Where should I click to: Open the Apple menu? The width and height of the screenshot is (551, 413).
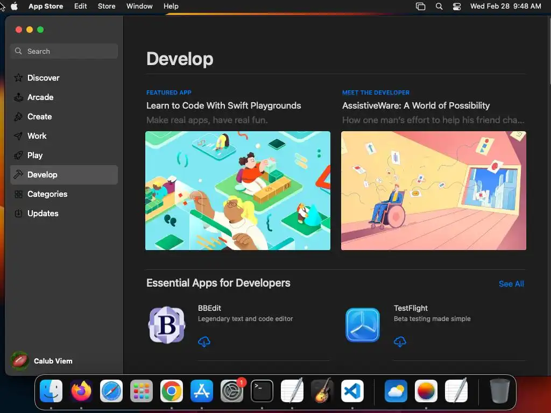tap(15, 6)
